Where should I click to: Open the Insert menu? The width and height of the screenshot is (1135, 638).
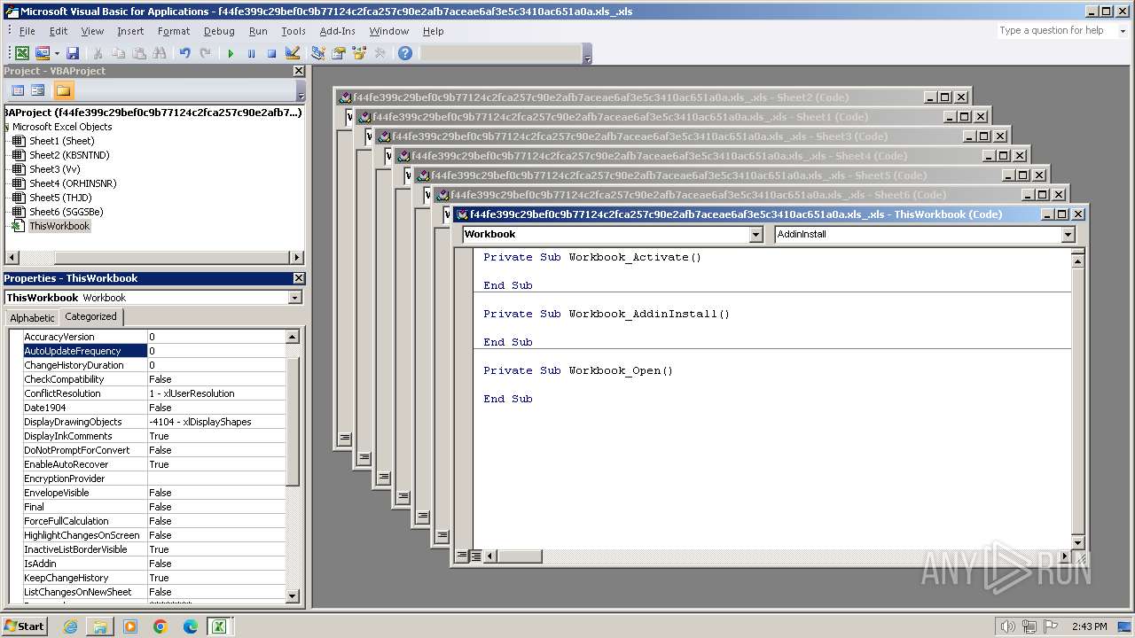click(130, 31)
